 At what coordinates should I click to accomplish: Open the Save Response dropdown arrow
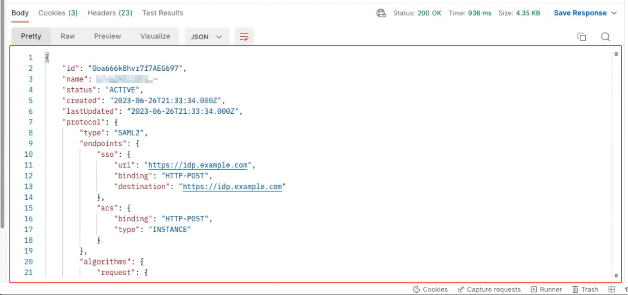615,13
